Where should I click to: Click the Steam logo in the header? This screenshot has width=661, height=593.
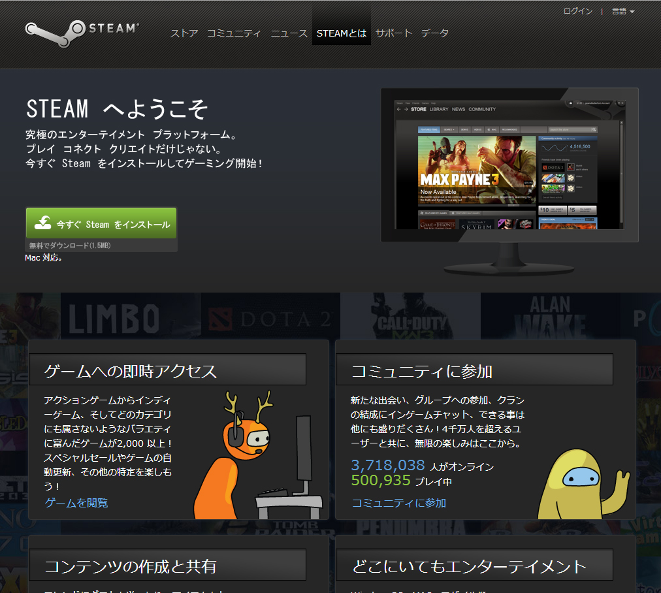tap(82, 33)
